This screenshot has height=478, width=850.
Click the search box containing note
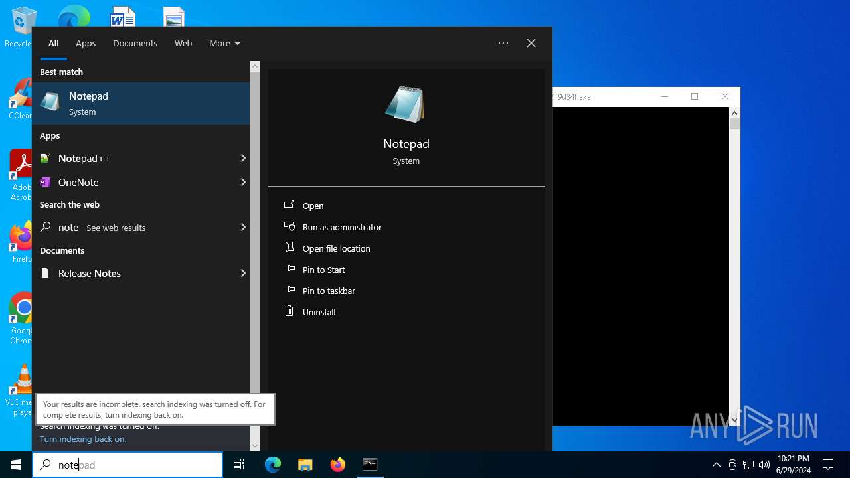[x=127, y=465]
